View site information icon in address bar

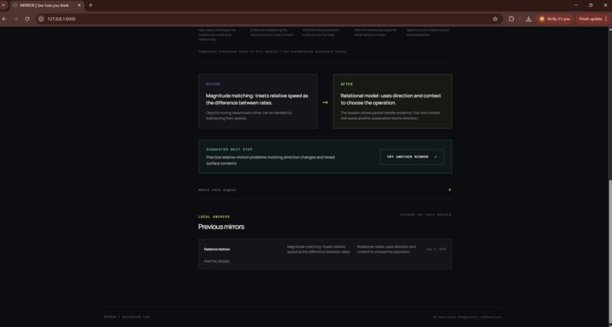(x=41, y=19)
